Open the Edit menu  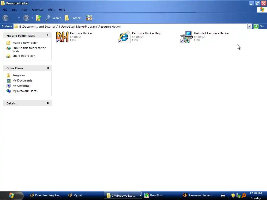pyautogui.click(x=14, y=10)
